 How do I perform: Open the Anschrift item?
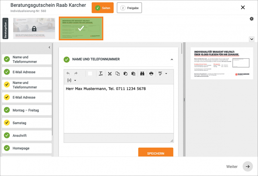point(27,135)
